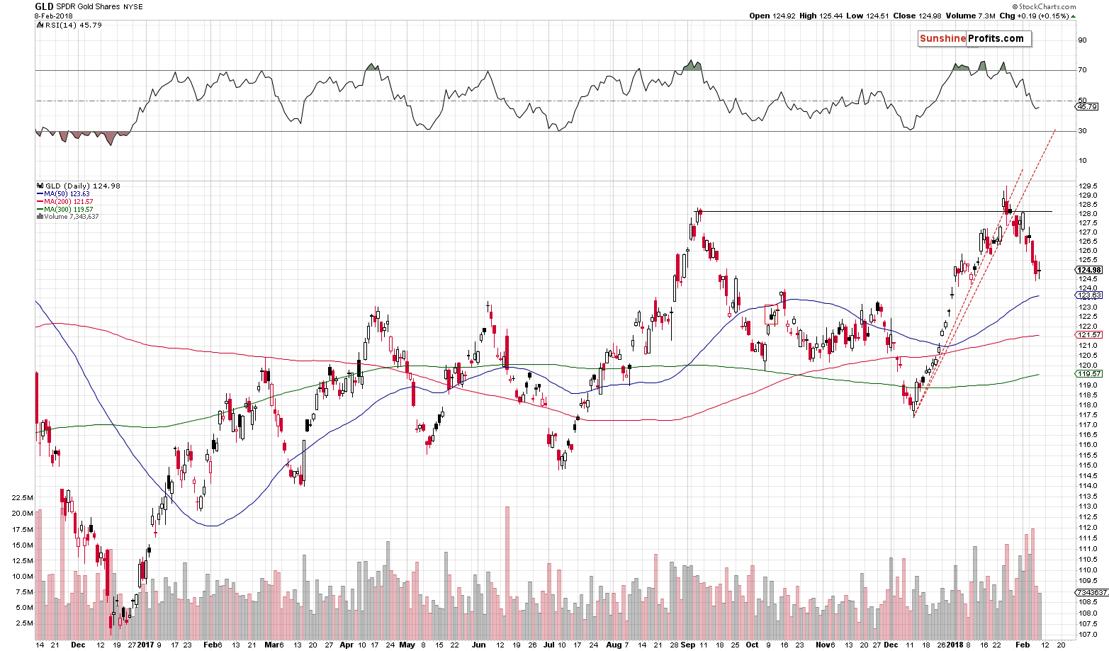Click the 107.0 price axis label
The width and height of the screenshot is (1109, 651).
(x=1088, y=635)
